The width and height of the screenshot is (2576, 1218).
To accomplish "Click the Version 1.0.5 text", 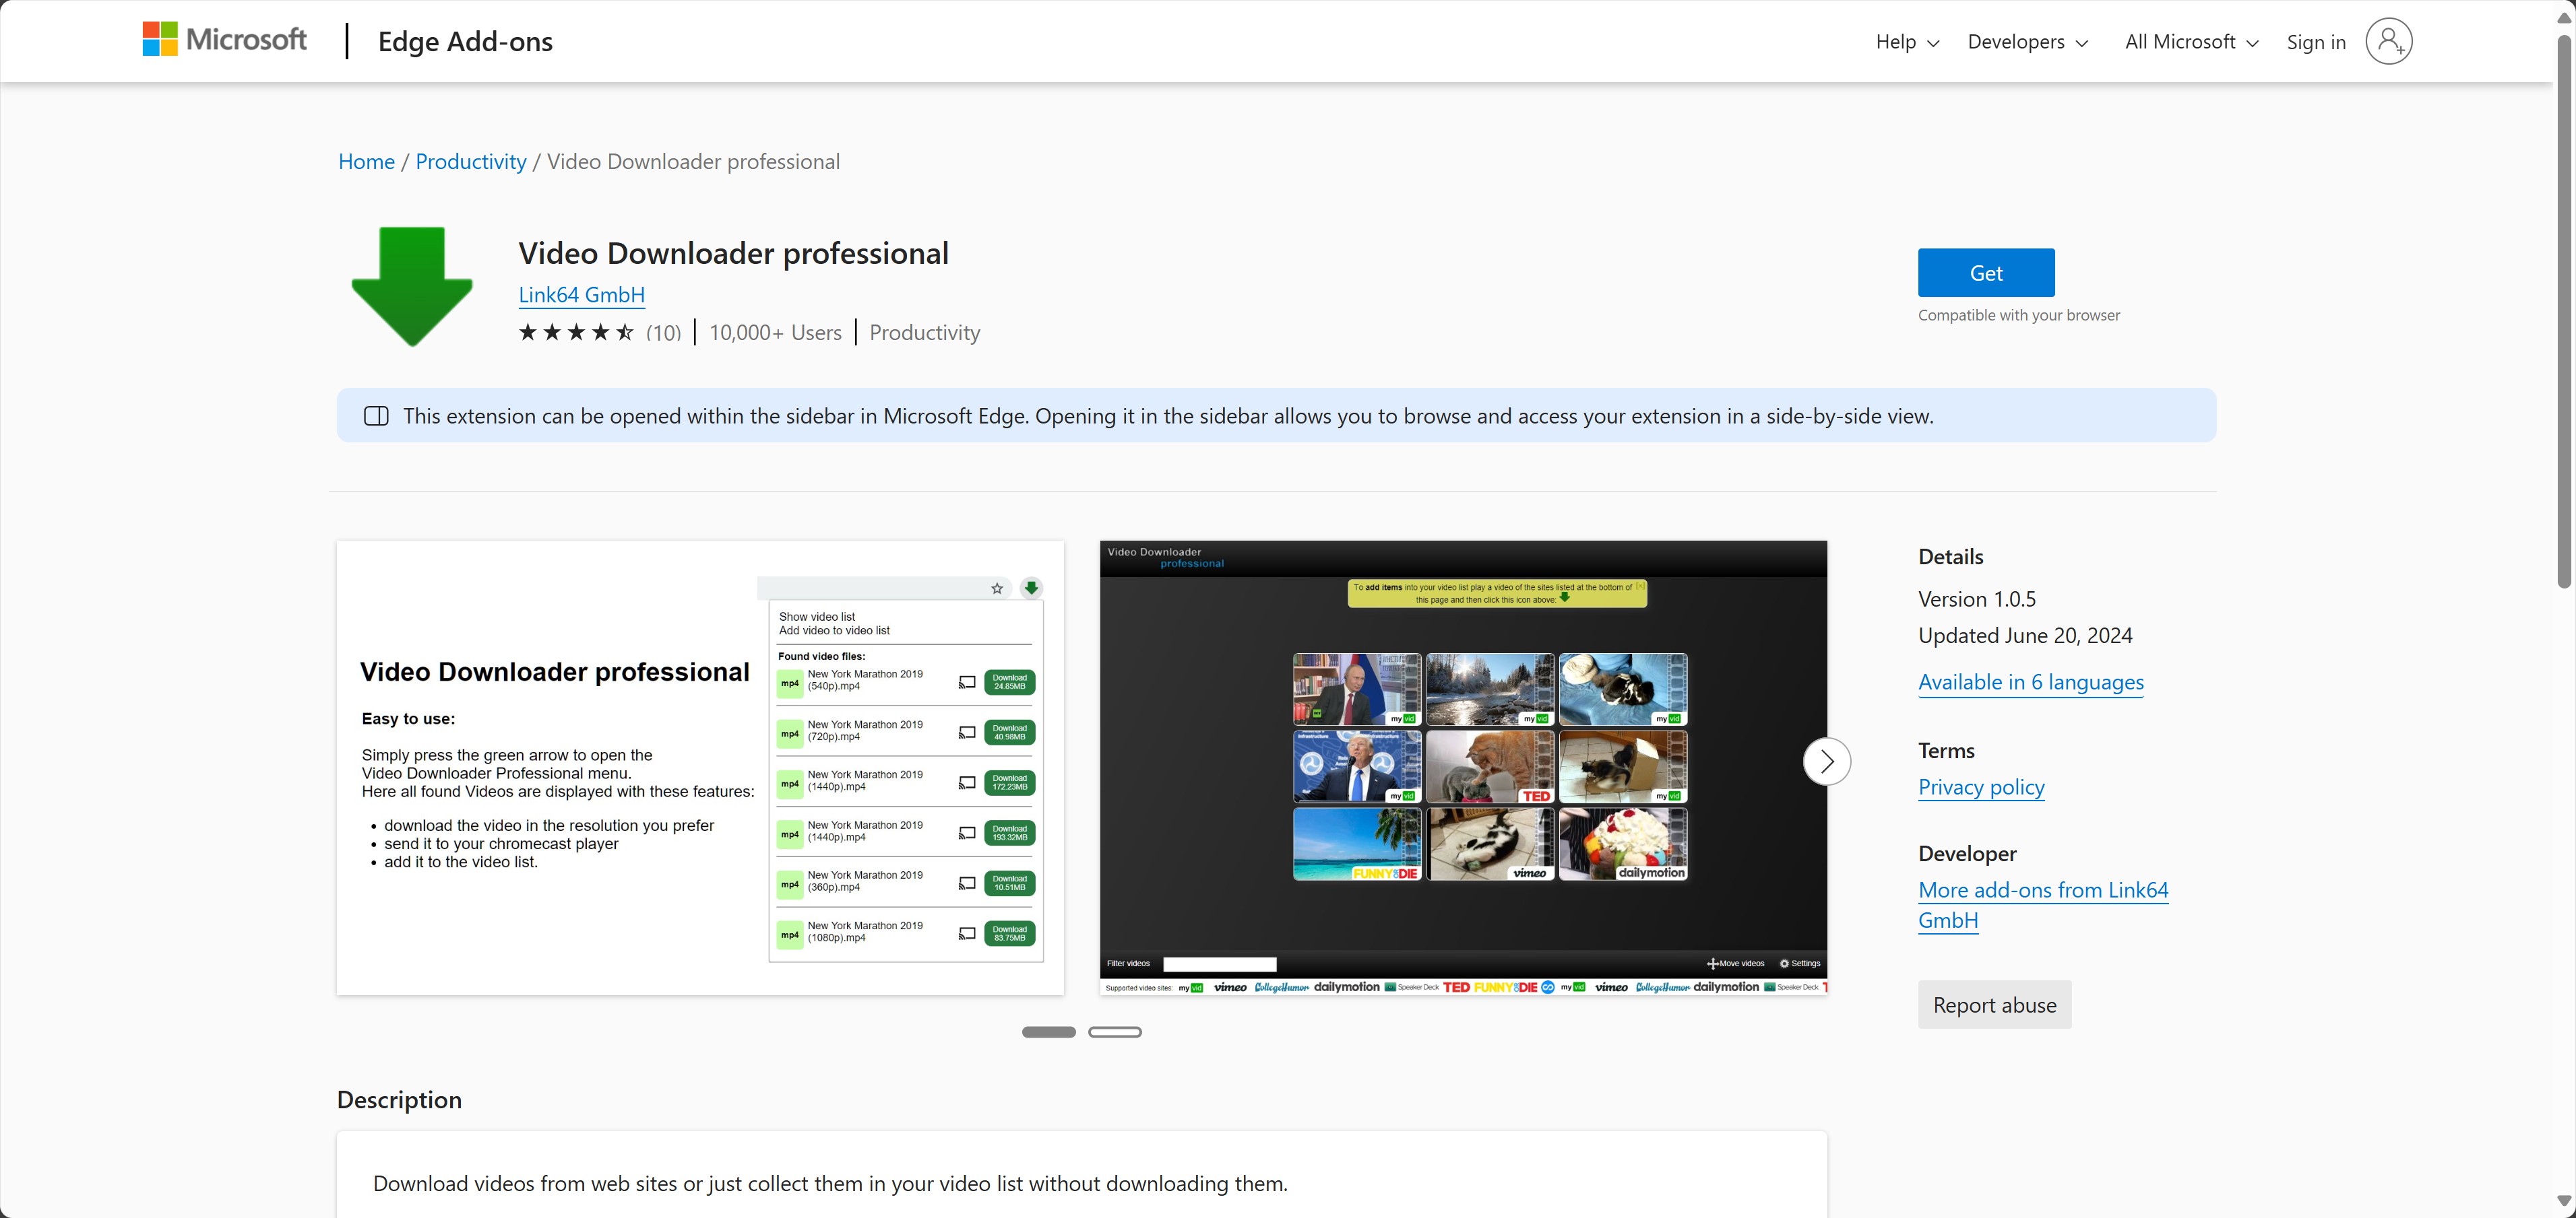I will 1977,599.
